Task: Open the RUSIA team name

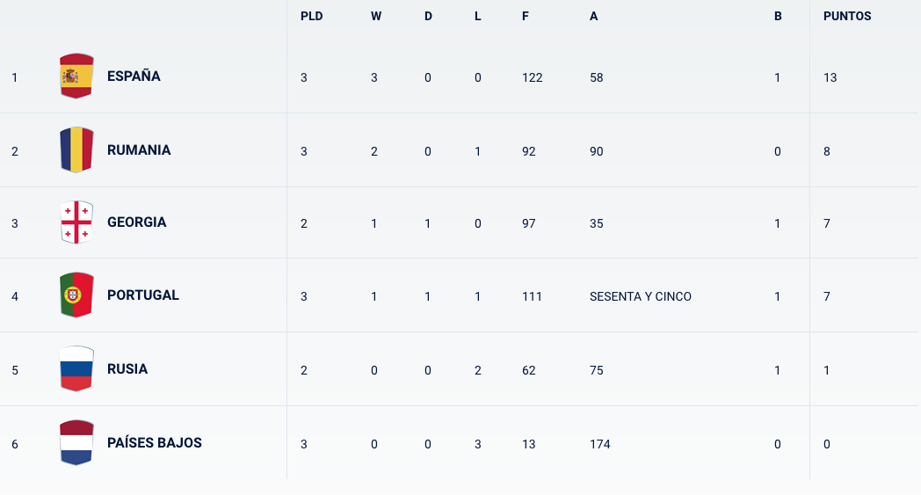Action: pos(127,368)
